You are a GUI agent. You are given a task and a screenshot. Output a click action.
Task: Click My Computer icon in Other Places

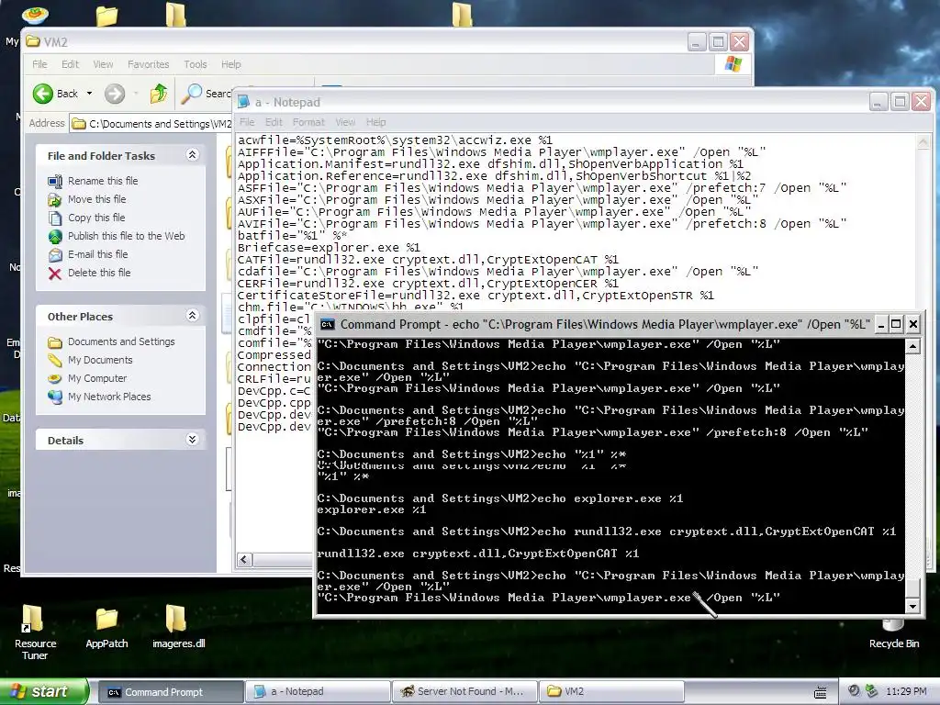point(55,379)
